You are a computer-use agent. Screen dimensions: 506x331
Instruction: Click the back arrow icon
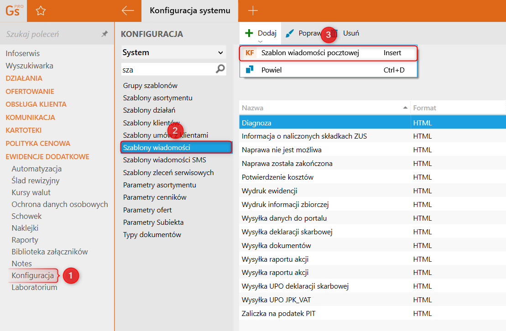[128, 11]
